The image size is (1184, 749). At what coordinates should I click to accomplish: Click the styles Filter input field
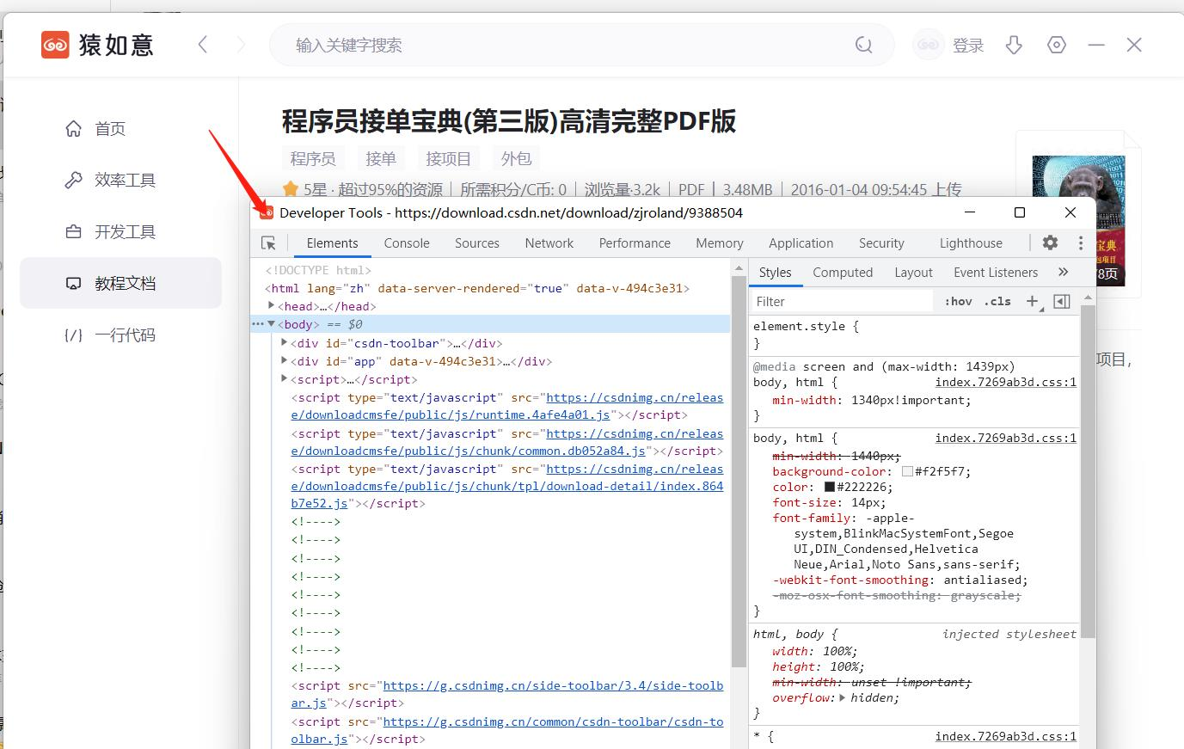click(x=840, y=302)
